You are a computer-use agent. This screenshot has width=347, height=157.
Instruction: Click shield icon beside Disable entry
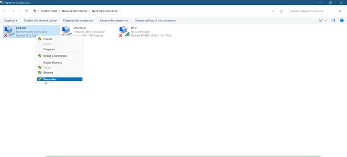point(40,39)
